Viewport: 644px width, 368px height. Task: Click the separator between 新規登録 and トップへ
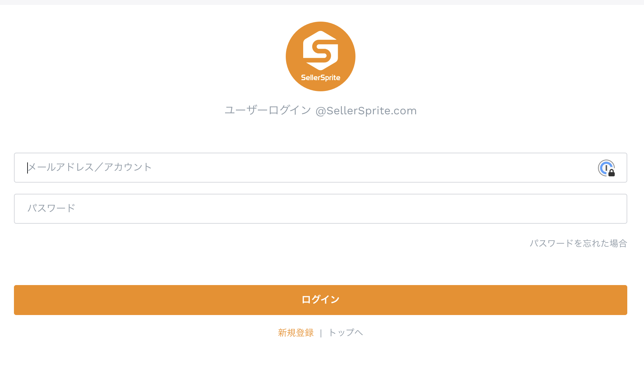(321, 333)
